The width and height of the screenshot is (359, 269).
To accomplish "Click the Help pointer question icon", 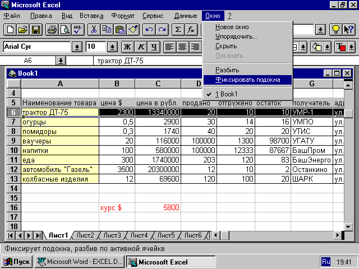I will [x=348, y=30].
